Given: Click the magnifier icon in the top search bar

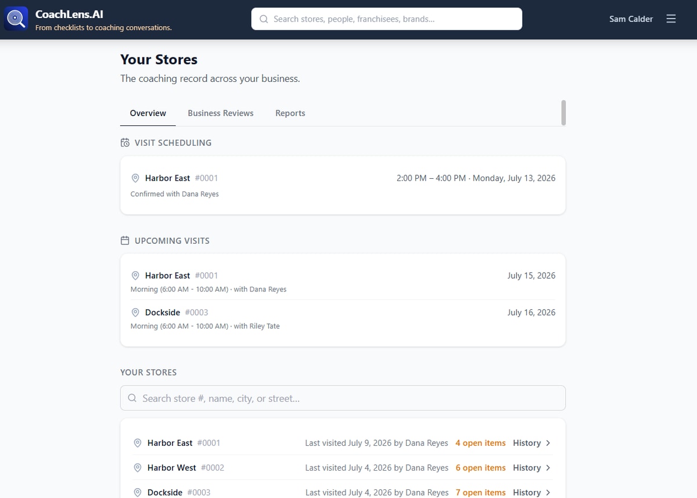Looking at the screenshot, I should click(x=264, y=19).
